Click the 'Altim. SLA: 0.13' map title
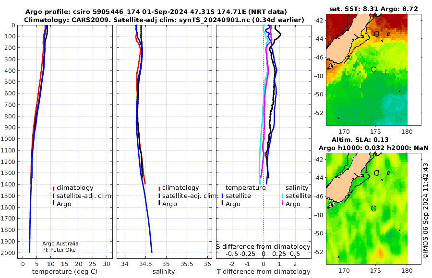Screen dimensions: 432x278 coord(360,139)
